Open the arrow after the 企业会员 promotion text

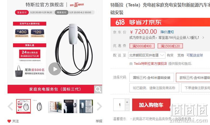click(x=203, y=38)
